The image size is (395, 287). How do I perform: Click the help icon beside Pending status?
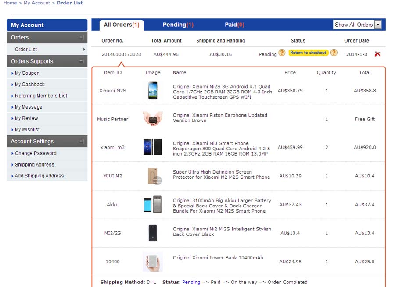point(282,53)
